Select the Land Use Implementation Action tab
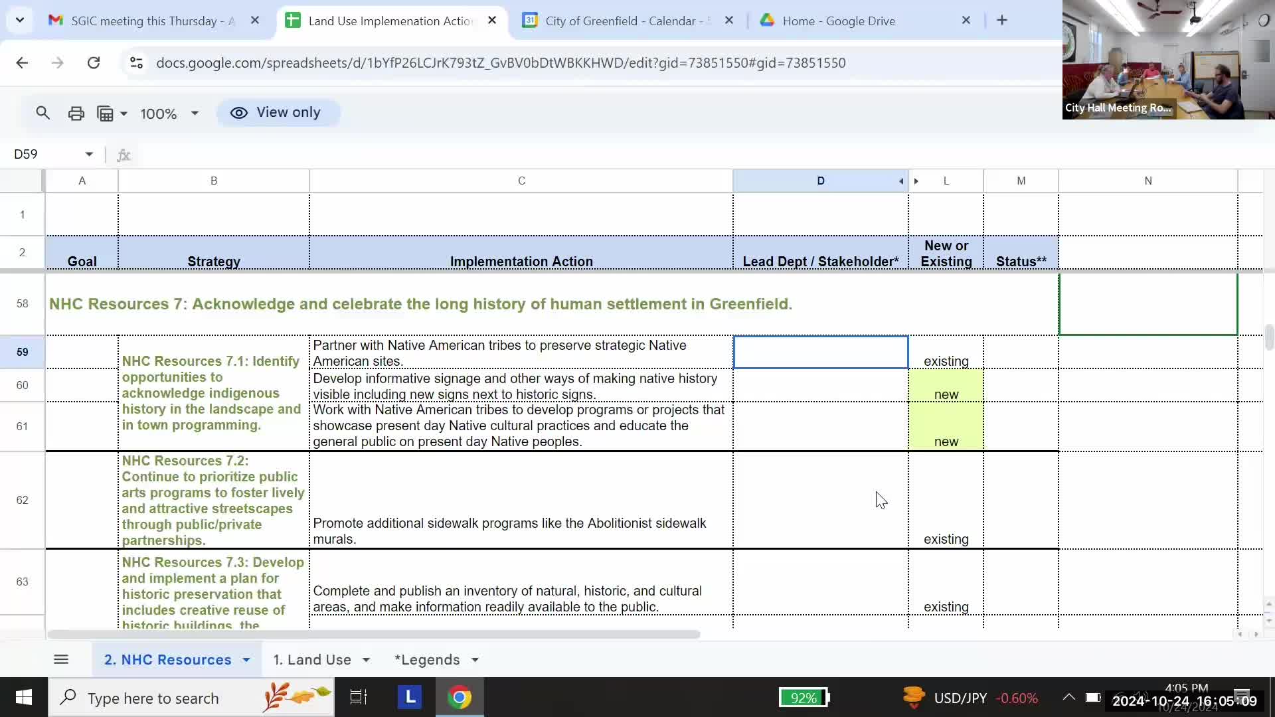This screenshot has width=1275, height=717. 391,21
